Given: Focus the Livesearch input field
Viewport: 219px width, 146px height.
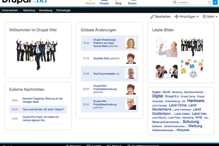Looking at the screenshot, I should [x=192, y=2].
